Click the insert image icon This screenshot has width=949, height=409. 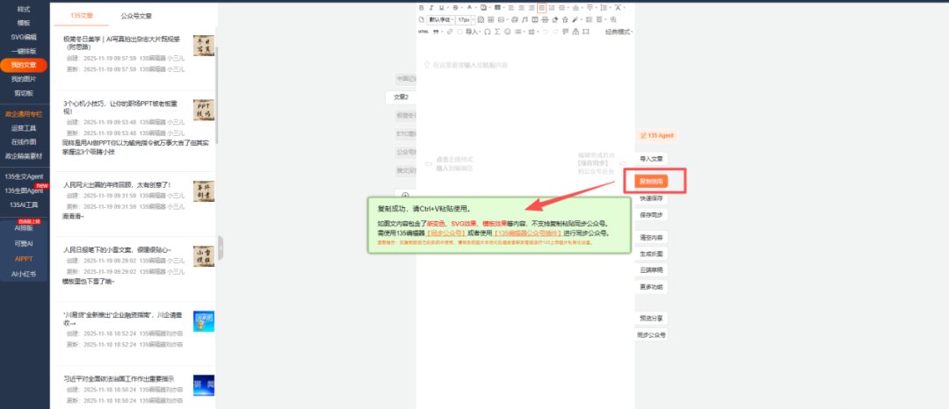(501, 19)
